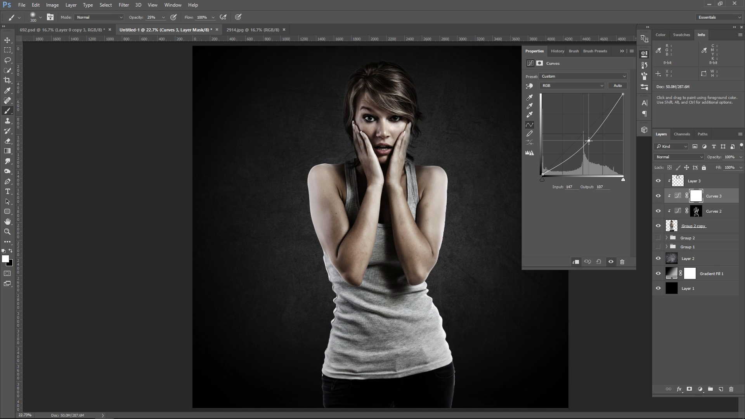Toggle Curves adjustment visibility in Properties
Viewport: 745px width, 419px height.
click(611, 262)
